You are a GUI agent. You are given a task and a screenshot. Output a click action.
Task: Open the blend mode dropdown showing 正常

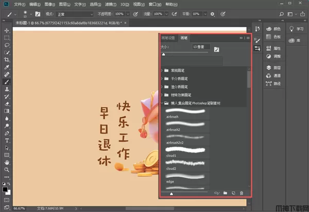(x=75, y=14)
